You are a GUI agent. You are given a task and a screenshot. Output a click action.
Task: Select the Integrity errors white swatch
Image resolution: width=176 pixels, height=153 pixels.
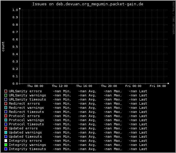(x=6, y=141)
